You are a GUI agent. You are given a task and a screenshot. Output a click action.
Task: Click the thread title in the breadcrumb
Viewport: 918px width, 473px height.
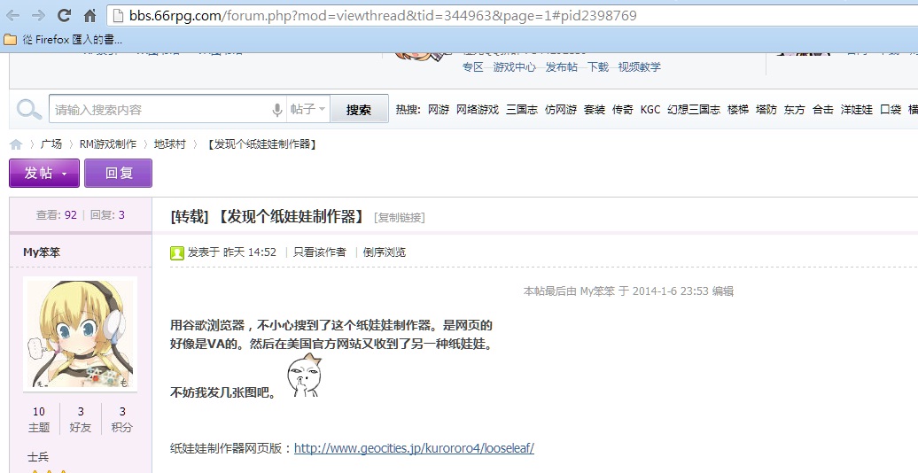tap(262, 144)
